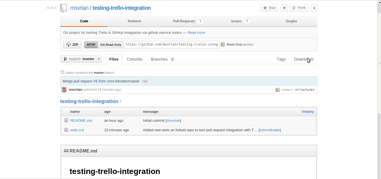
Task: Select the HTTP clone protocol
Action: 91,45
